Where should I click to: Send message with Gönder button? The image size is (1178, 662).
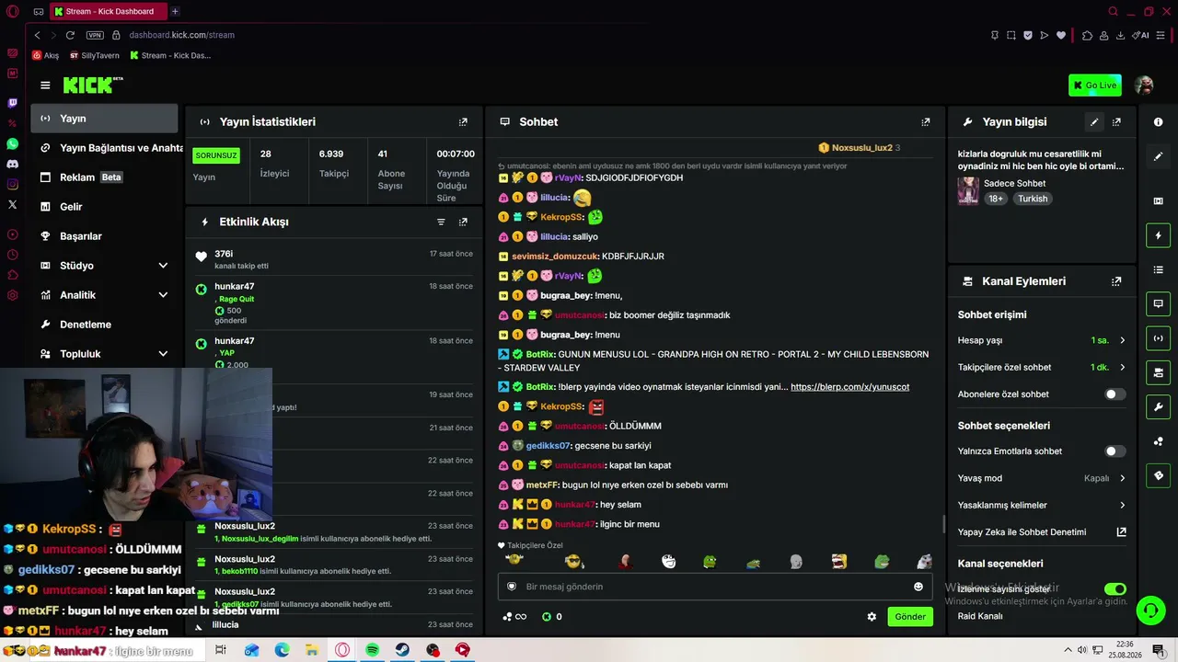pyautogui.click(x=910, y=617)
